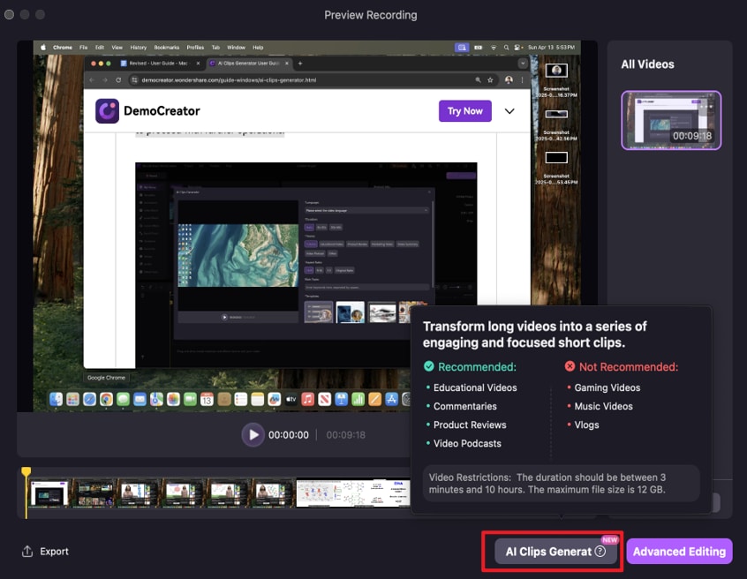The width and height of the screenshot is (747, 579).
Task: Open Chrome's three-dot menu
Action: (x=522, y=80)
